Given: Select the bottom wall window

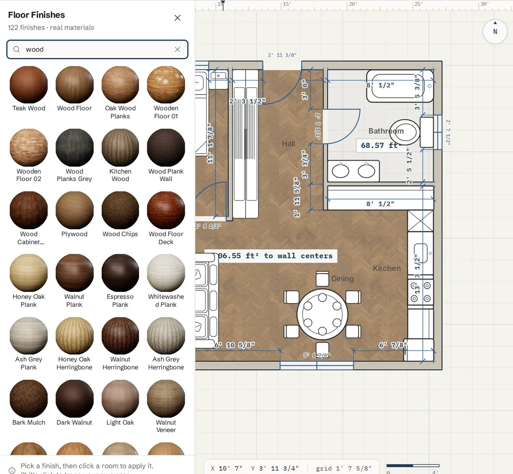Looking at the screenshot, I should click(317, 365).
